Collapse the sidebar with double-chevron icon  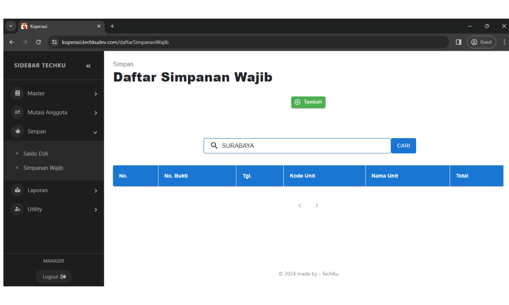88,66
